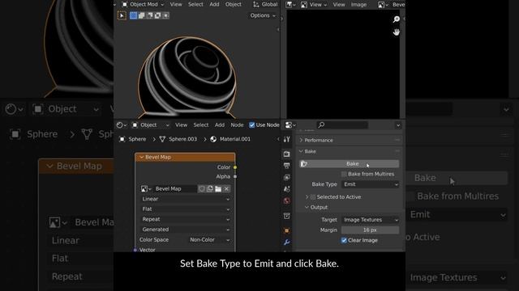Click the Alpha output socket on Bevel Map
Viewport: 519px width, 291px height.
(x=235, y=177)
